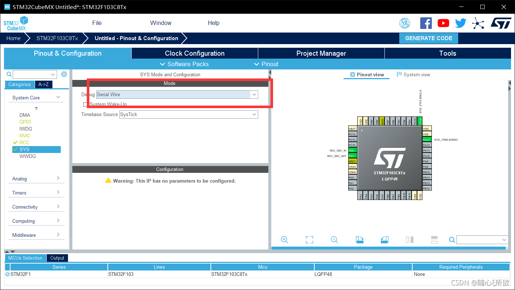The height and width of the screenshot is (290, 515).
Task: Switch to Tools tab
Action: pos(448,53)
